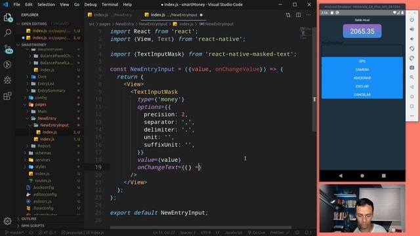Click the master branch indicator
420x236 pixels.
point(14,233)
